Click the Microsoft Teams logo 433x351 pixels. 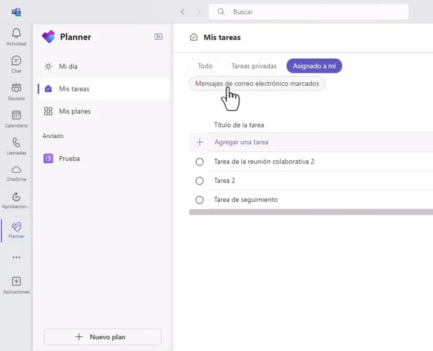pyautogui.click(x=16, y=12)
